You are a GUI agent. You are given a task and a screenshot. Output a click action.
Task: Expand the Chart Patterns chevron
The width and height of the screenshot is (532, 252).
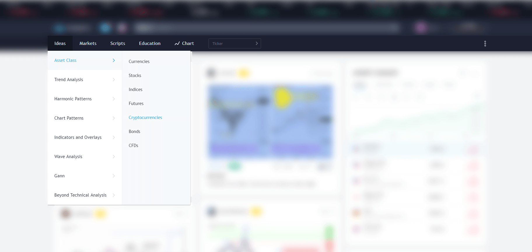[114, 118]
